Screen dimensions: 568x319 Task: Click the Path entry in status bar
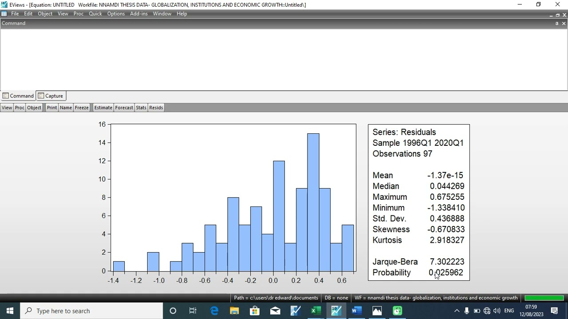(276, 298)
